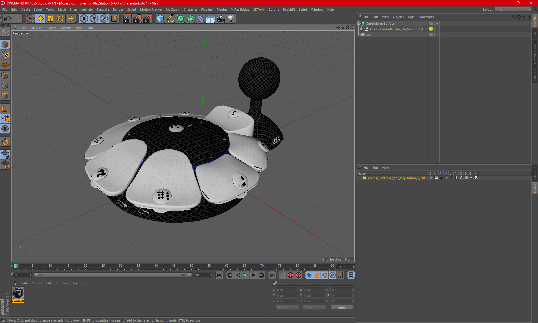Activate the Scale tool
This screenshot has width=538, height=323.
point(50,19)
